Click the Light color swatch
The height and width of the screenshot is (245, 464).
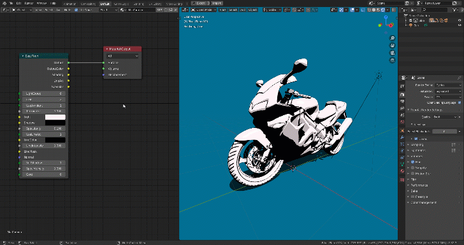tap(55, 117)
